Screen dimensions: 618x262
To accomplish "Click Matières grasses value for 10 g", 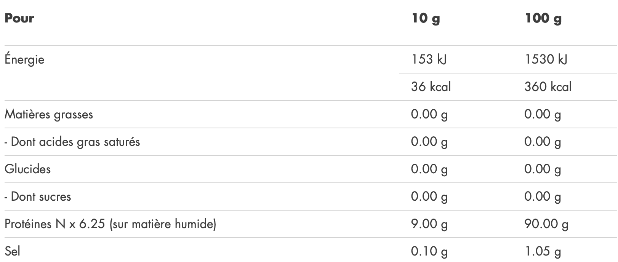I will (x=429, y=114).
